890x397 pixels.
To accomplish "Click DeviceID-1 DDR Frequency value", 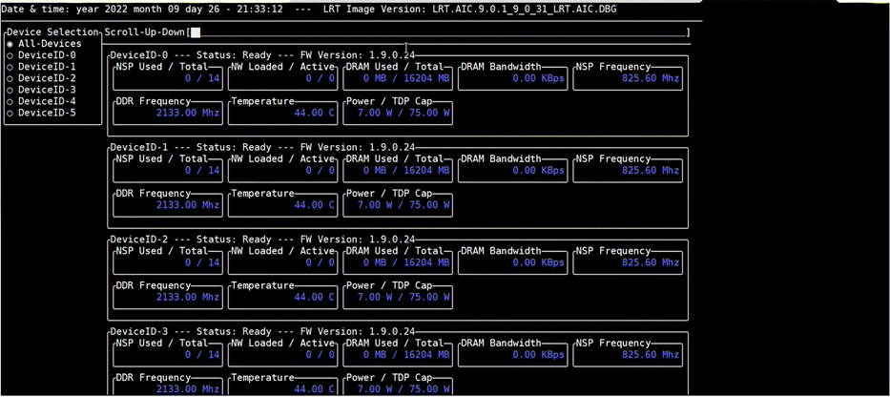I will coord(188,205).
